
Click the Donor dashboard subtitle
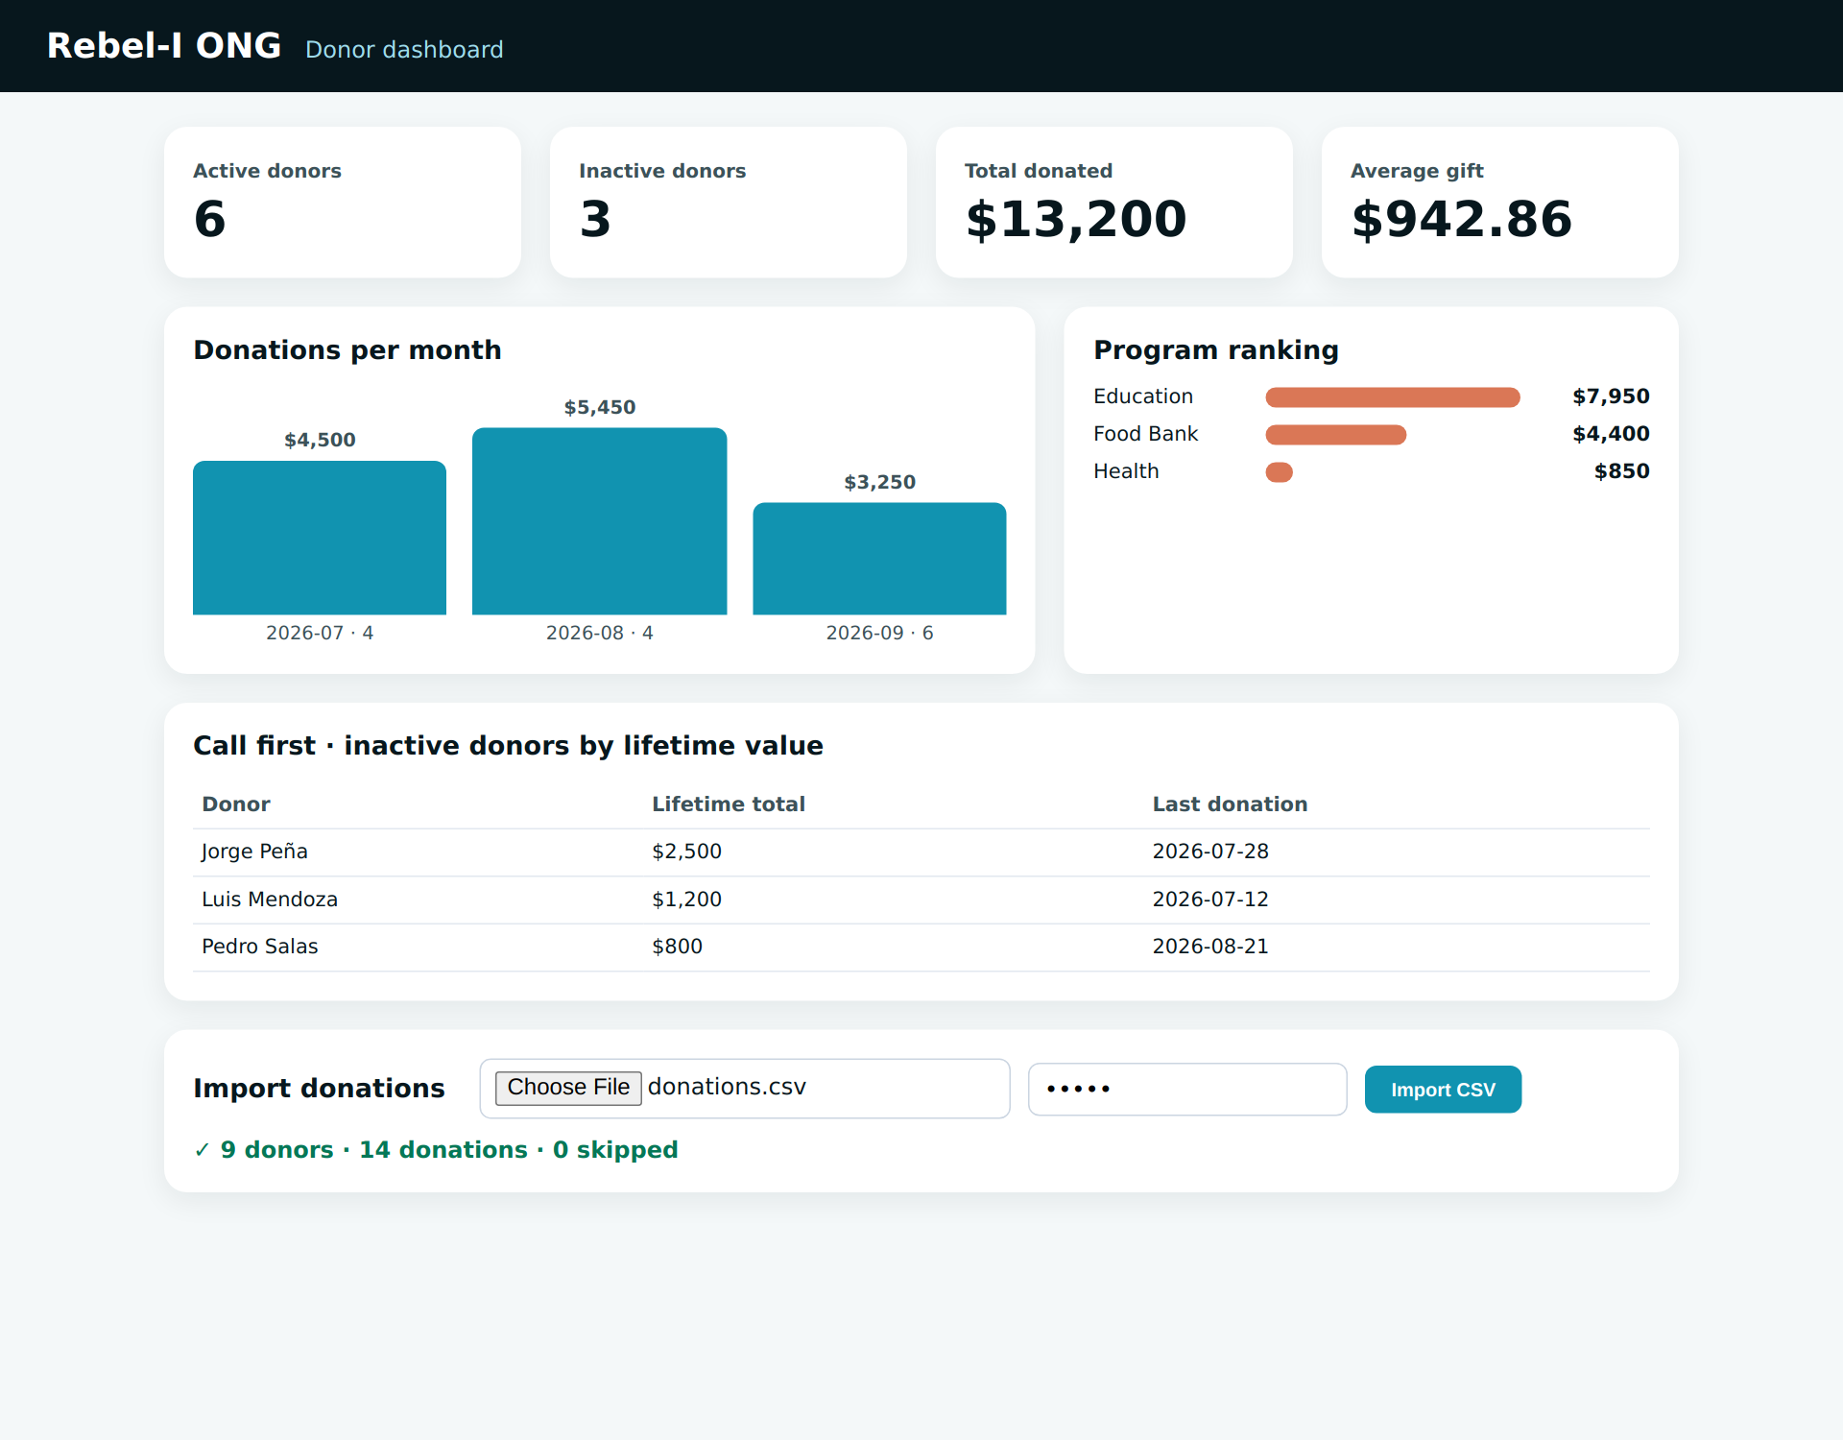point(404,50)
